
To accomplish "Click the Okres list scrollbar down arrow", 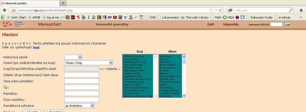I will 184,96.
